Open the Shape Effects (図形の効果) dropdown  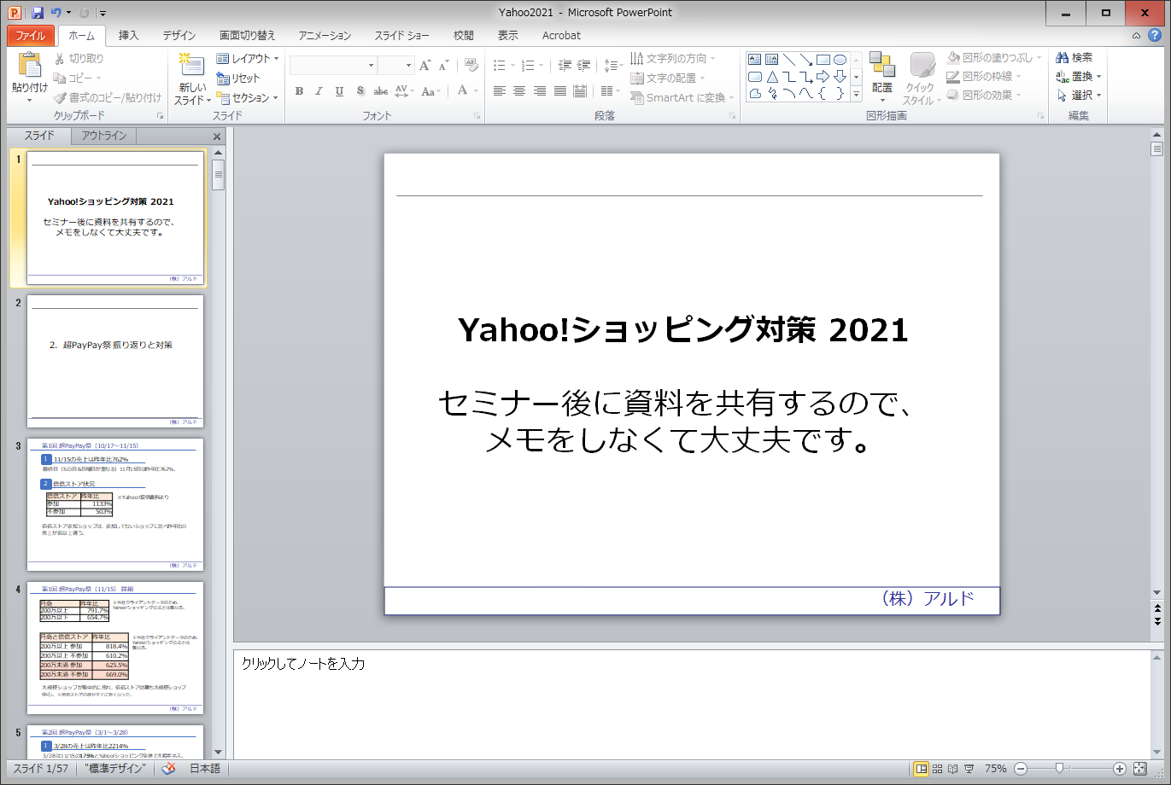tap(984, 96)
